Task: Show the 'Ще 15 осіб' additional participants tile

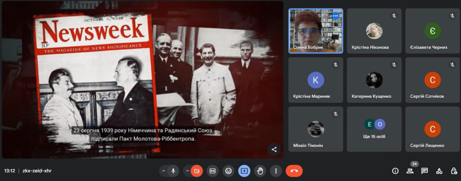Action: [374, 129]
